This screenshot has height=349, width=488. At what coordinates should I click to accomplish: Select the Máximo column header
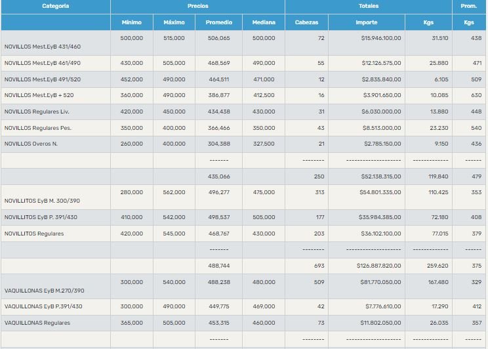click(174, 22)
